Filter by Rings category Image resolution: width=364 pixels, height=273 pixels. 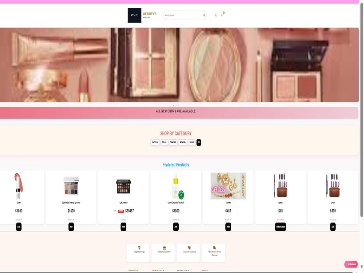point(165,142)
